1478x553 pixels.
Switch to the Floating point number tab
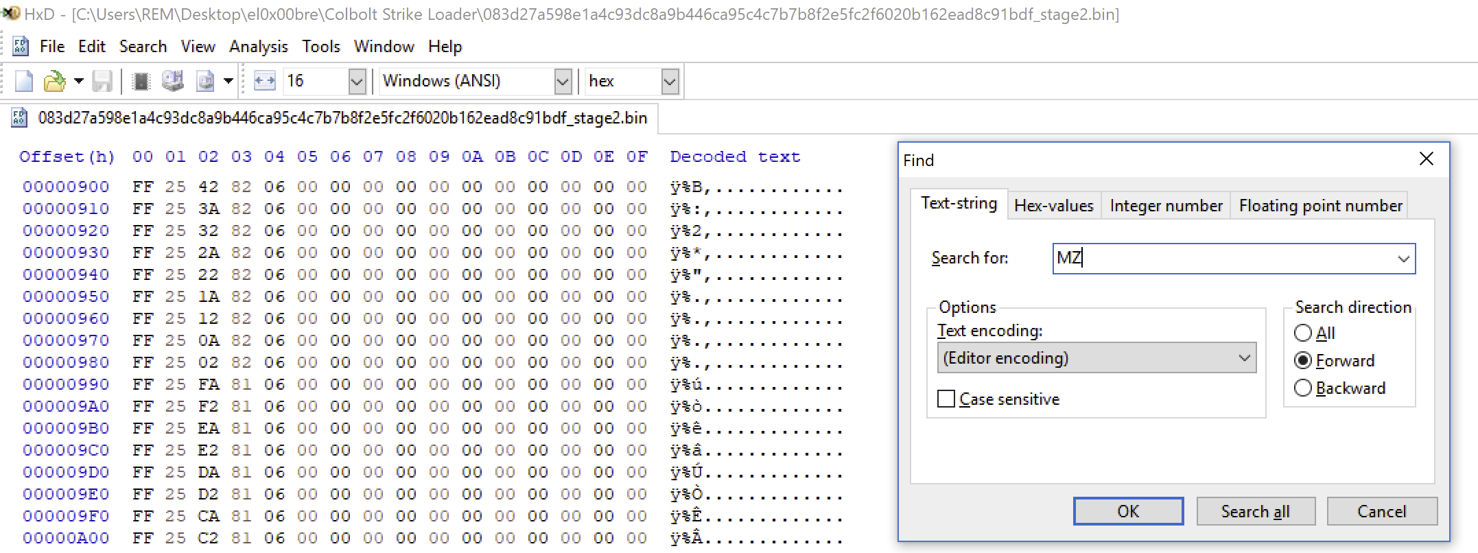point(1320,206)
